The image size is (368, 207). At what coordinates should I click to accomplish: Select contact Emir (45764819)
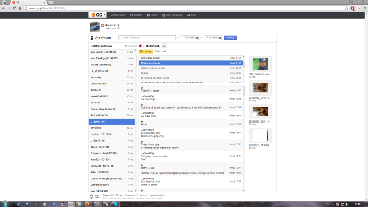(112, 185)
